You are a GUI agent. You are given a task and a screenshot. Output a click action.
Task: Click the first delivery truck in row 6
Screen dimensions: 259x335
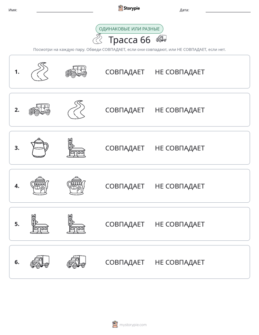point(40,262)
